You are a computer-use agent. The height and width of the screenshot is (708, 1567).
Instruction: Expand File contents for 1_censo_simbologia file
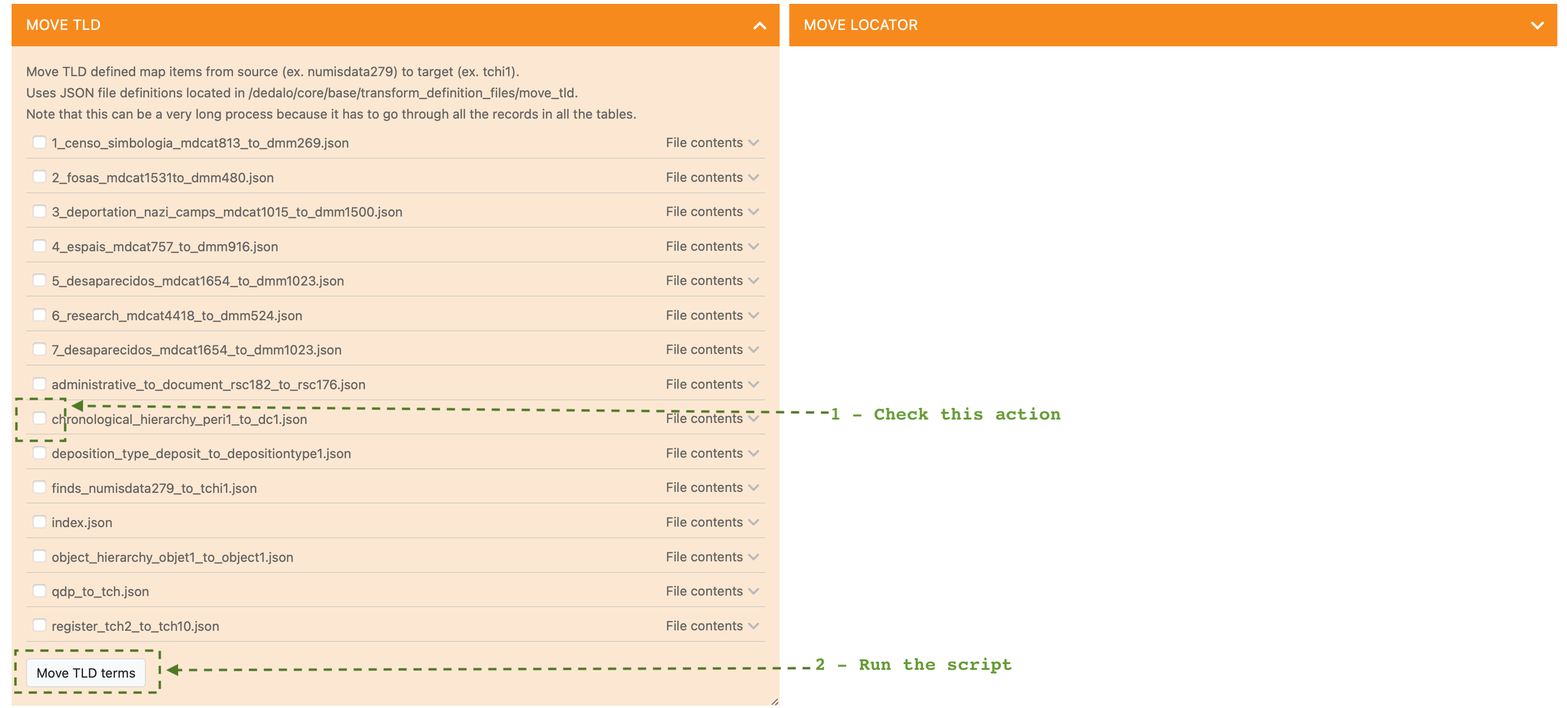tap(713, 143)
